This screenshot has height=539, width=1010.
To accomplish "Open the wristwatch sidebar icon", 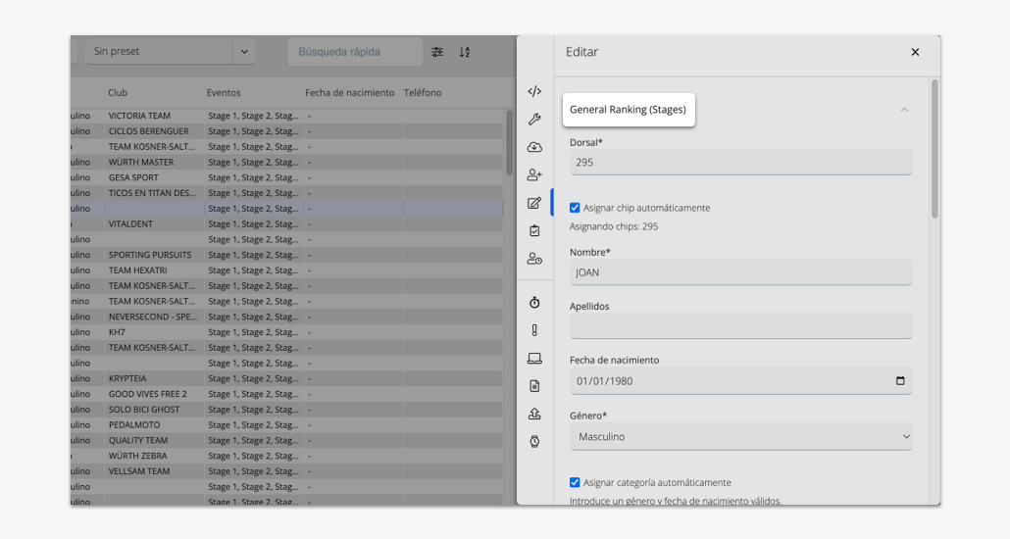I will tap(534, 441).
